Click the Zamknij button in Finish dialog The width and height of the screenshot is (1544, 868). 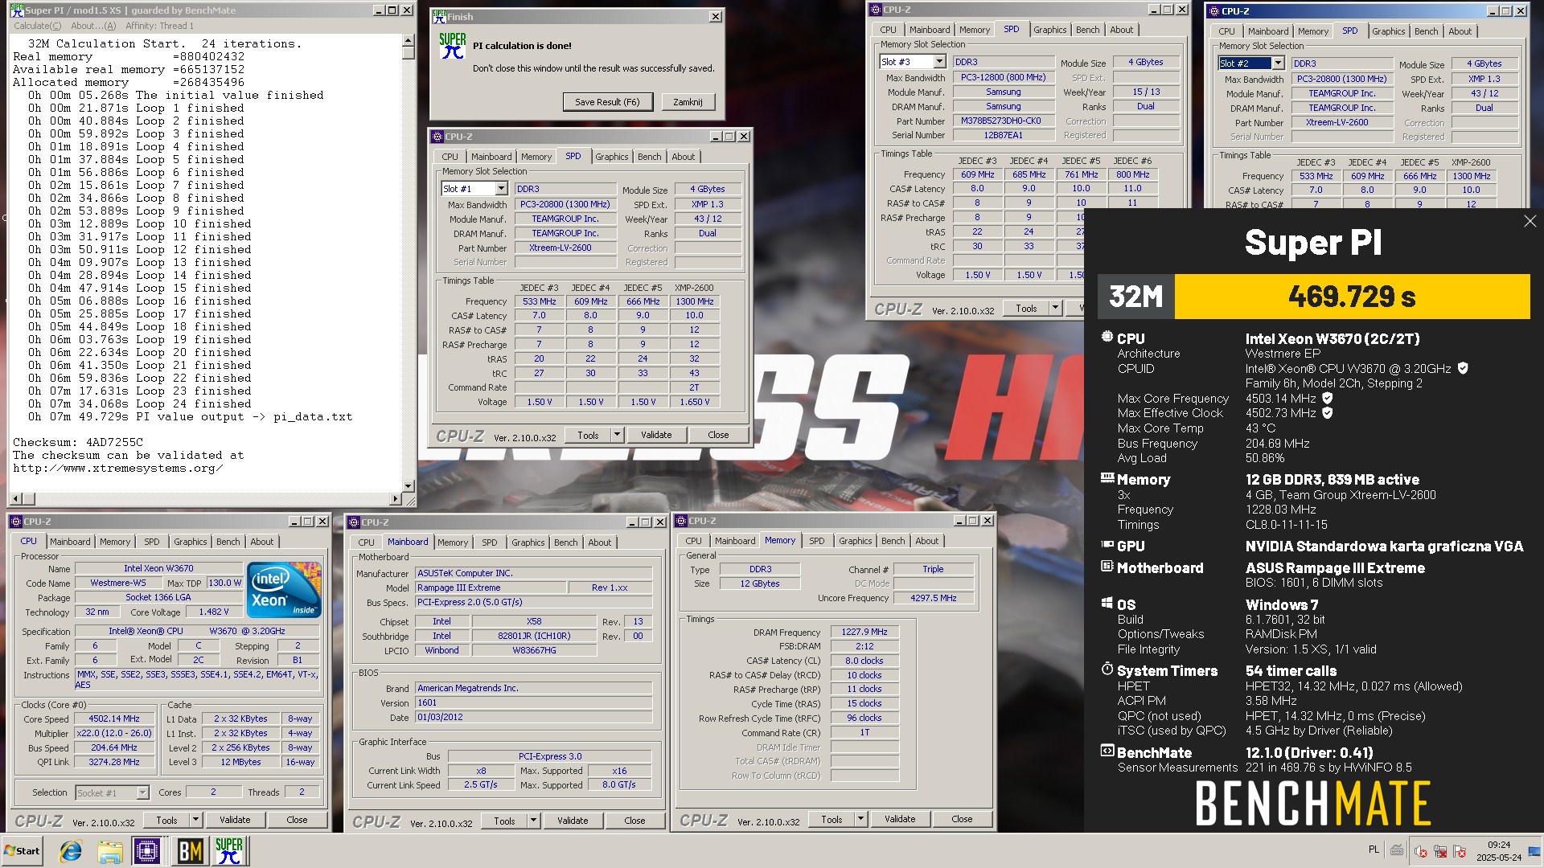688,102
